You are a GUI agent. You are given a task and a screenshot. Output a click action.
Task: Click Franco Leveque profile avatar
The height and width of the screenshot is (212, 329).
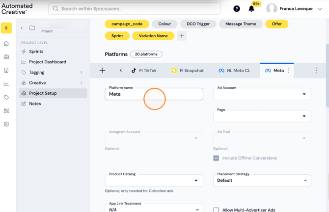tap(272, 9)
